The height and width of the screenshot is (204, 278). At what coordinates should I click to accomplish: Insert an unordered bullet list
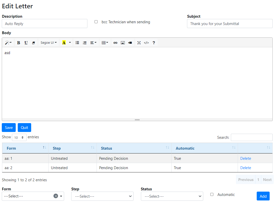click(x=77, y=43)
